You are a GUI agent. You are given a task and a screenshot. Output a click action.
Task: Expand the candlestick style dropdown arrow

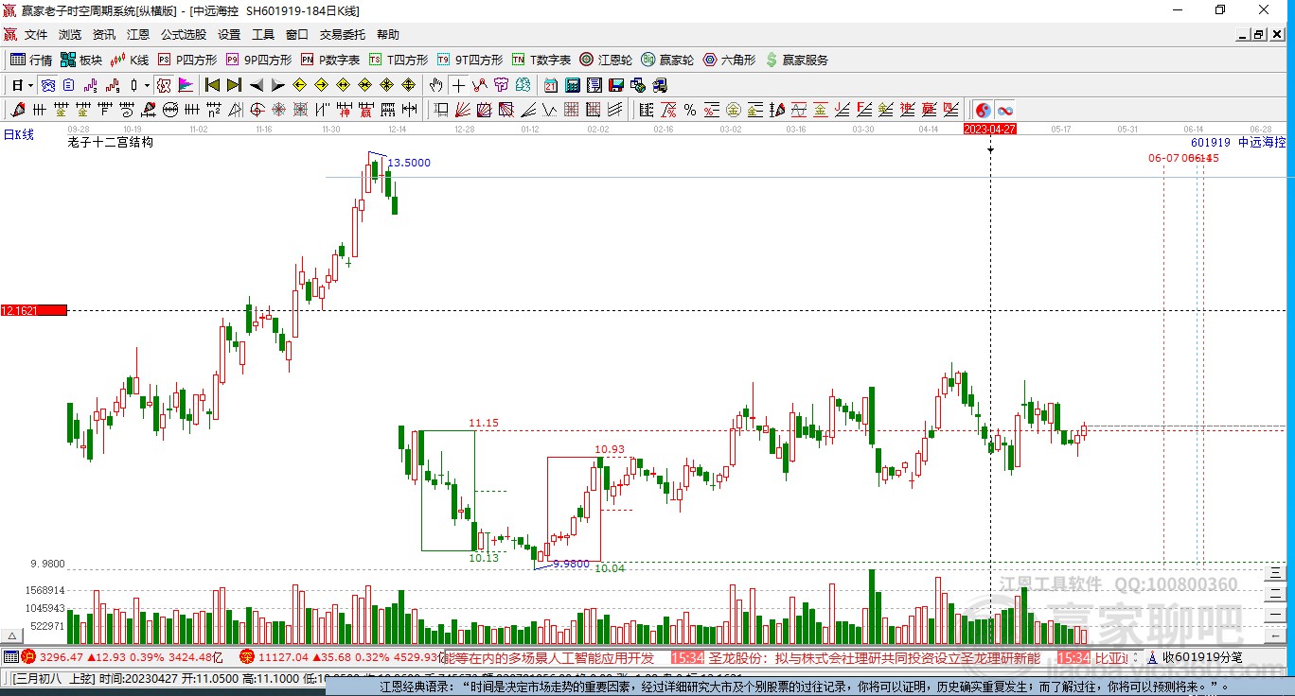click(147, 85)
